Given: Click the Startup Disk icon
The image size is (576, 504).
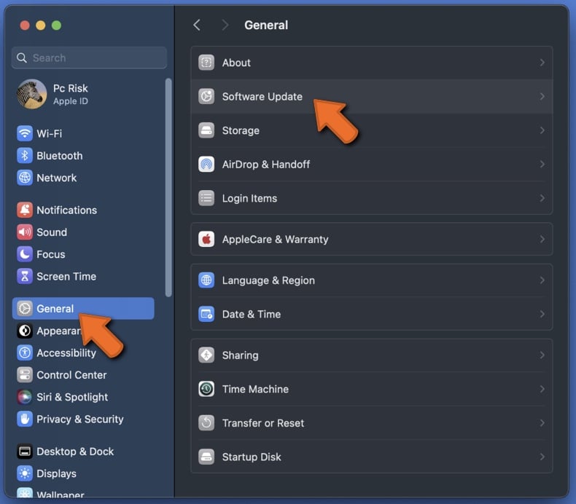Looking at the screenshot, I should pos(206,457).
